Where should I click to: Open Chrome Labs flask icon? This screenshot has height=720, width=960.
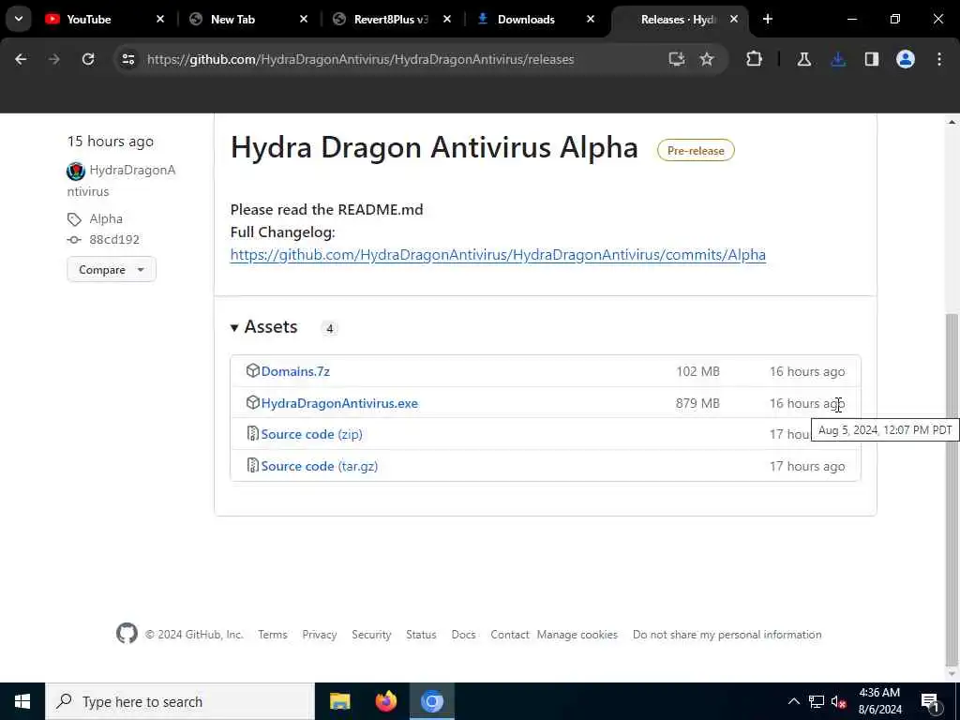[x=803, y=59]
